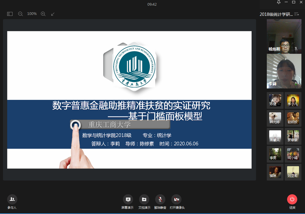305x214 pixels.
Task: Click 韩光婷's participant tile
Action: click(275, 118)
